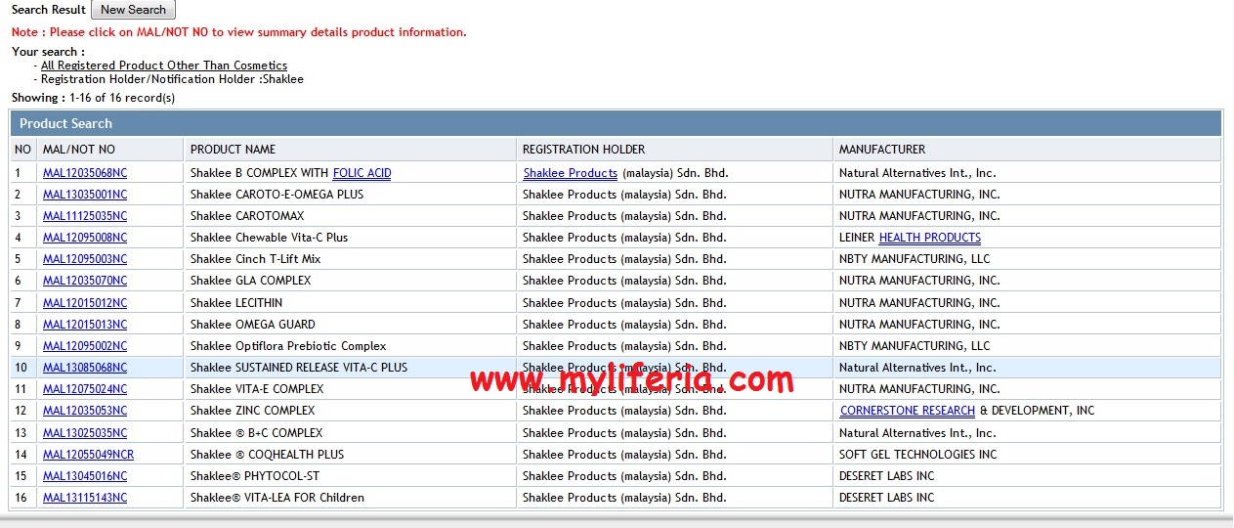Select the Shaklee PHYTOCOL-ST cell
Viewport: 1234px width, 528px height.
tap(350, 476)
